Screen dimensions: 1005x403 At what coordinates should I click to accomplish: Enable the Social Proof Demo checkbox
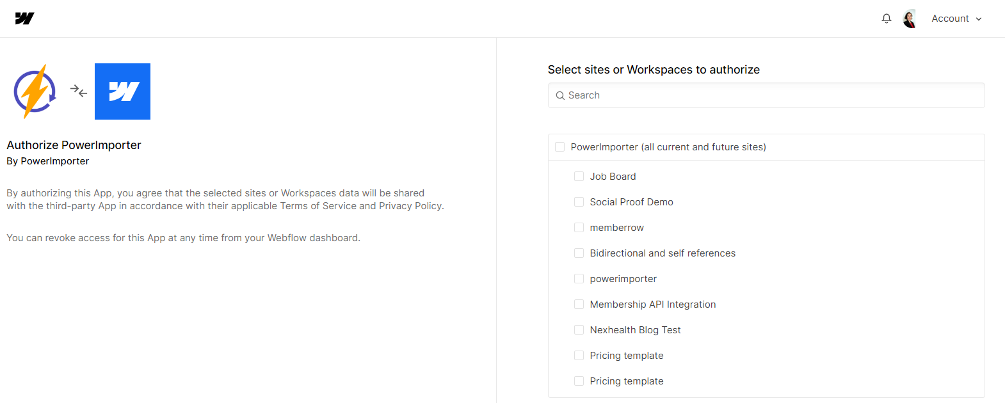(579, 201)
